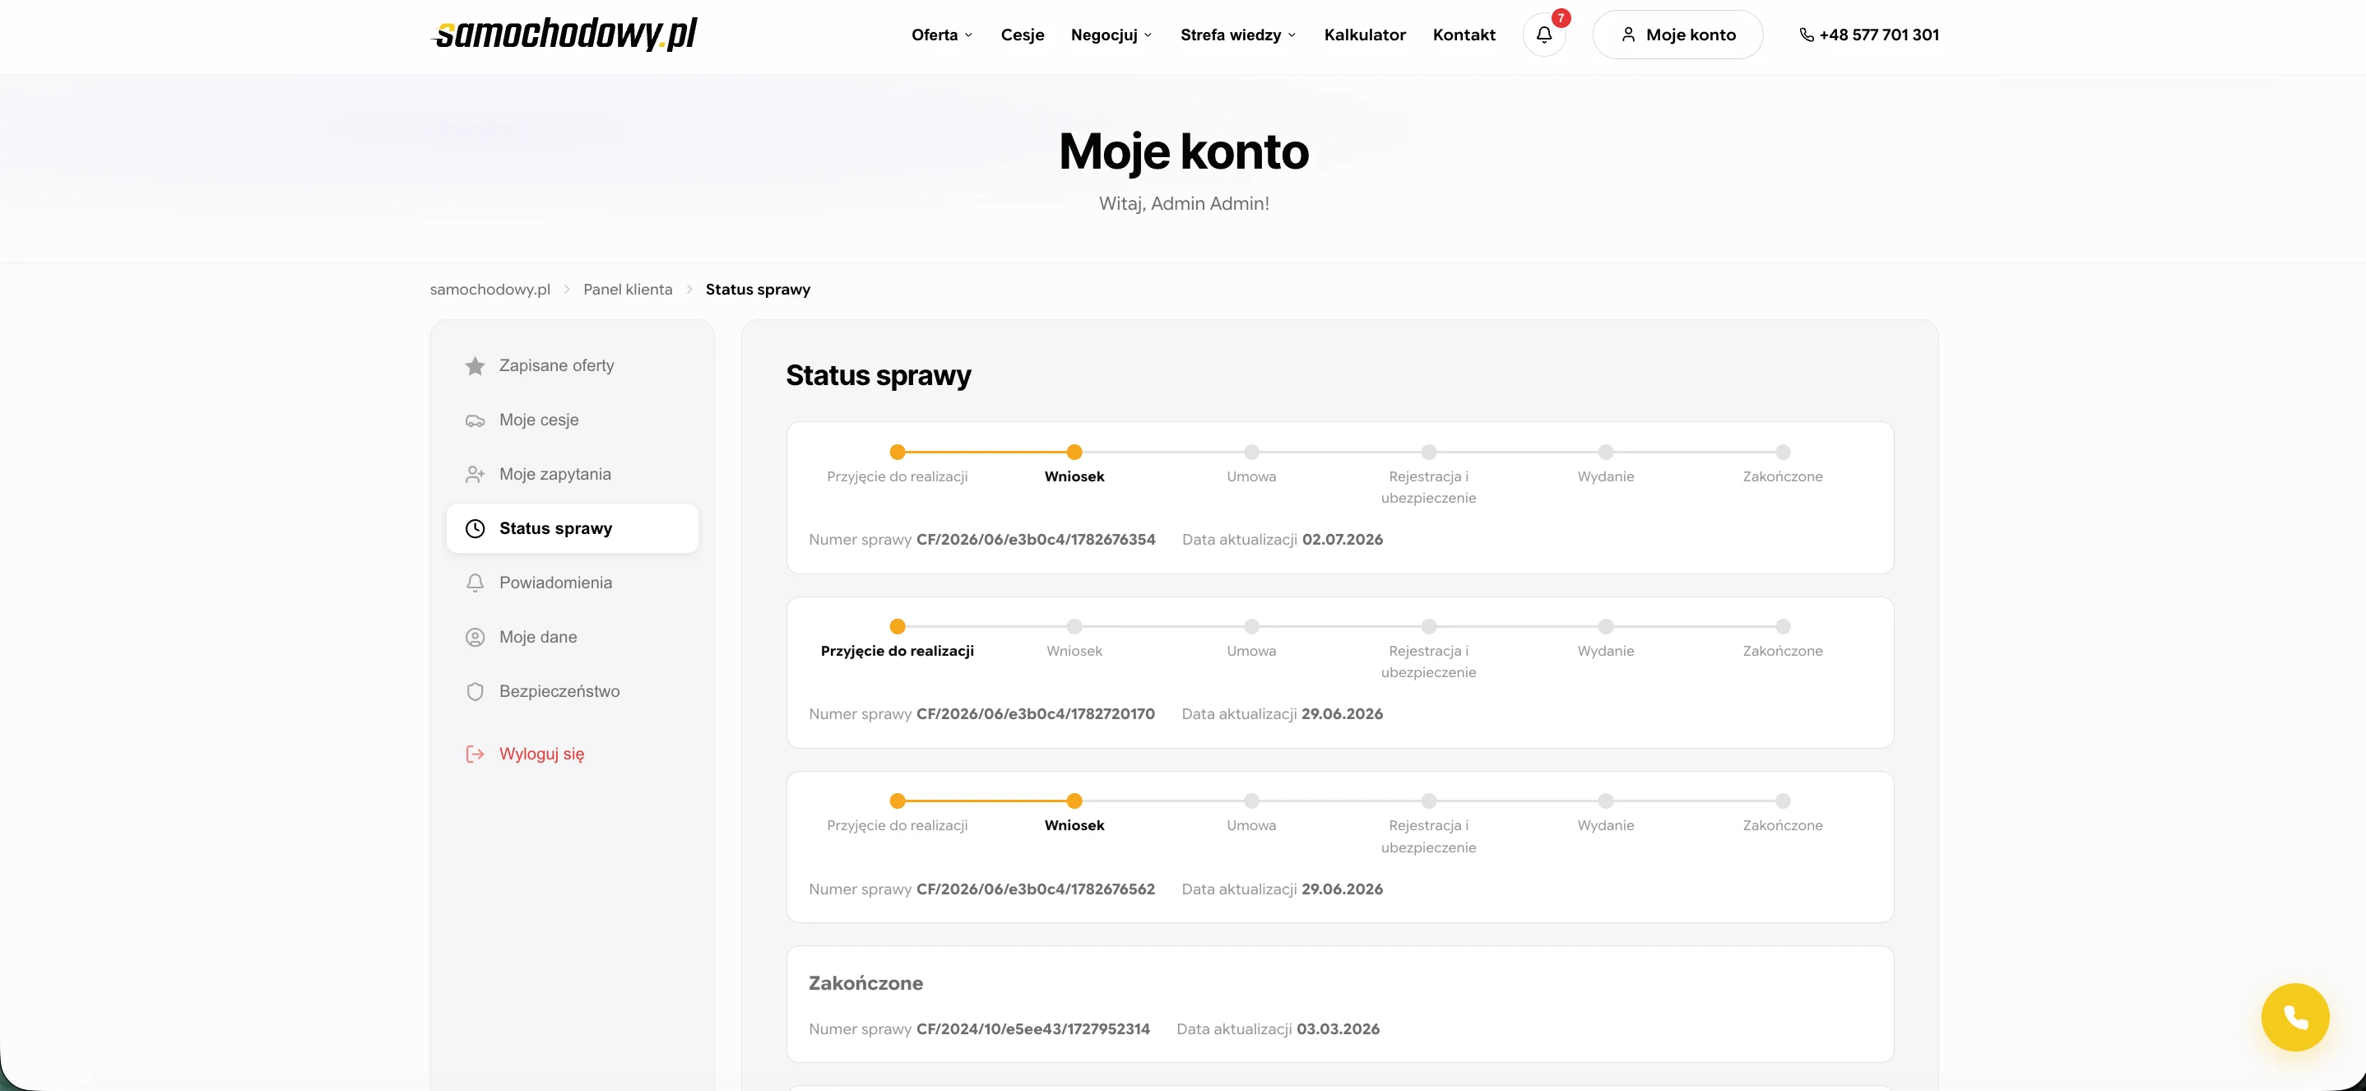
Task: Click the Zakończone case card heading
Action: (x=865, y=982)
